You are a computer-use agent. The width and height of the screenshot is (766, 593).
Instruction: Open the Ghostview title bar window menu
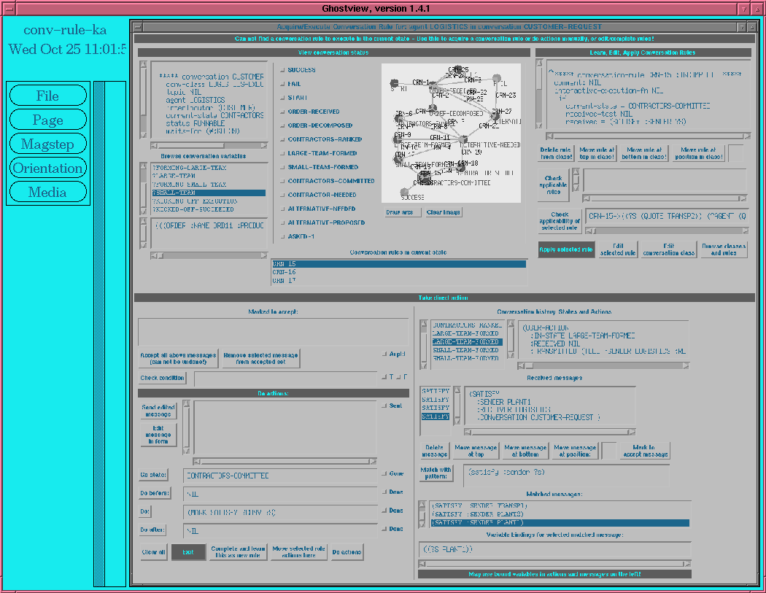(9, 9)
